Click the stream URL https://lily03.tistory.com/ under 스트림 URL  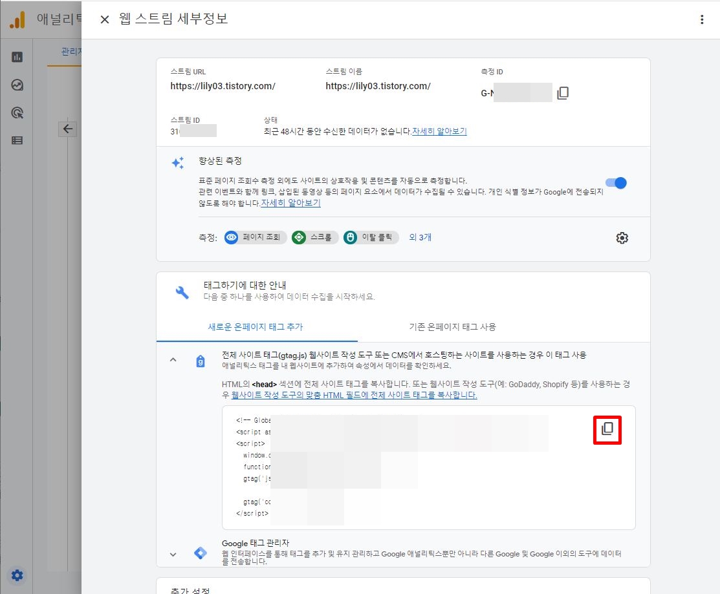tap(223, 86)
